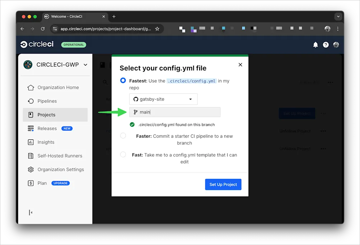Bookmark page with the star icon
Image resolution: width=360 pixels, height=245 pixels.
point(157,29)
